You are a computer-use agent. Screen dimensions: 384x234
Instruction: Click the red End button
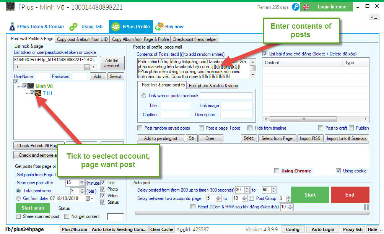350,195
